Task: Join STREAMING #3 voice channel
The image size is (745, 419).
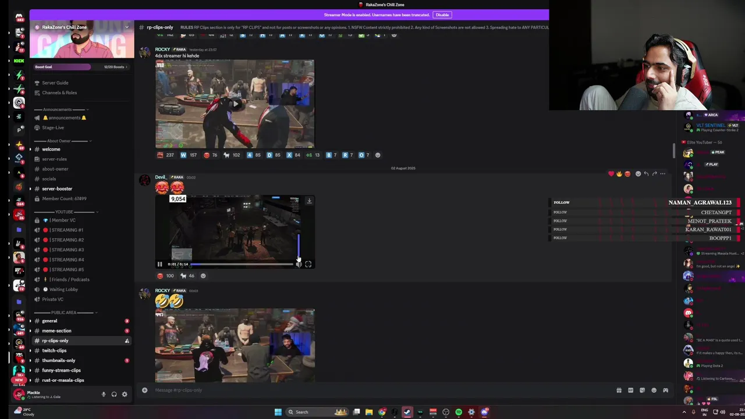Action: (67, 250)
